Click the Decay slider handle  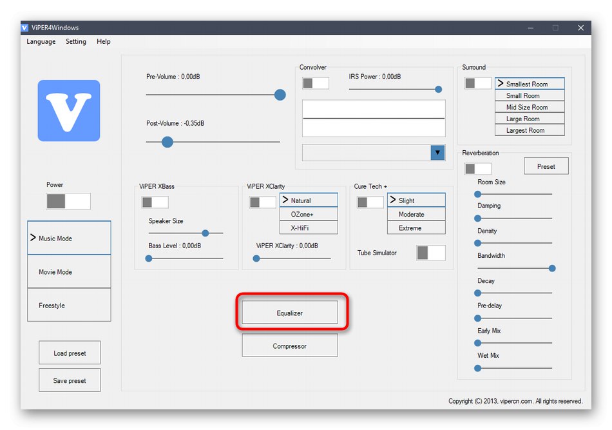(x=478, y=293)
